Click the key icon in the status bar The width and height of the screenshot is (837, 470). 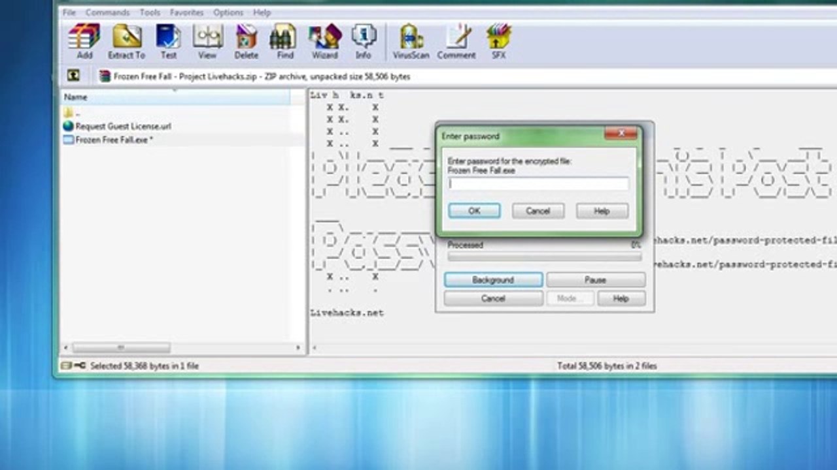coord(80,366)
